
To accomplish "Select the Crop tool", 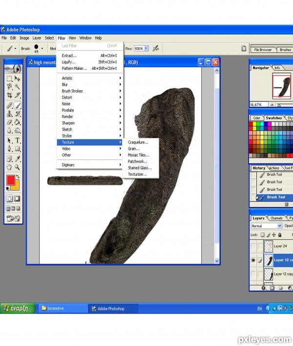I will (9, 95).
